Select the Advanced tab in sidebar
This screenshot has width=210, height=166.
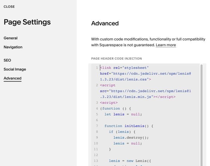[13, 78]
